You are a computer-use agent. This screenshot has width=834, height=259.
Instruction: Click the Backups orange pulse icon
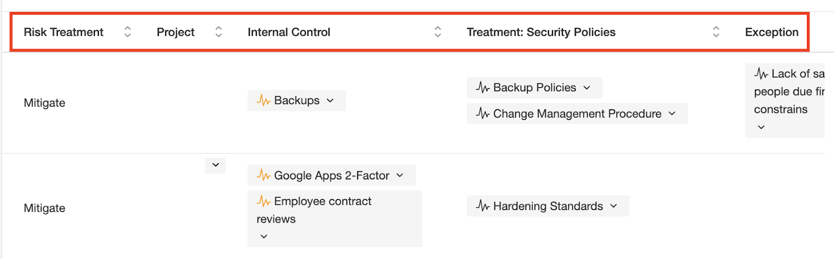(263, 100)
